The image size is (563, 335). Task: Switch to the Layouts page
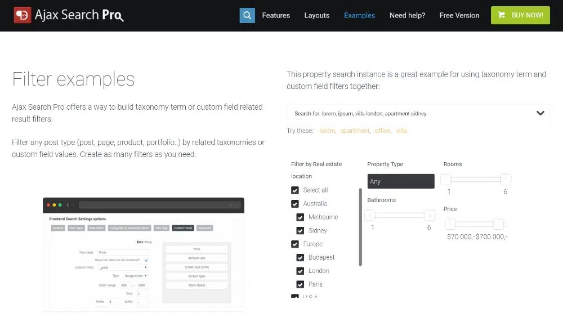point(316,15)
